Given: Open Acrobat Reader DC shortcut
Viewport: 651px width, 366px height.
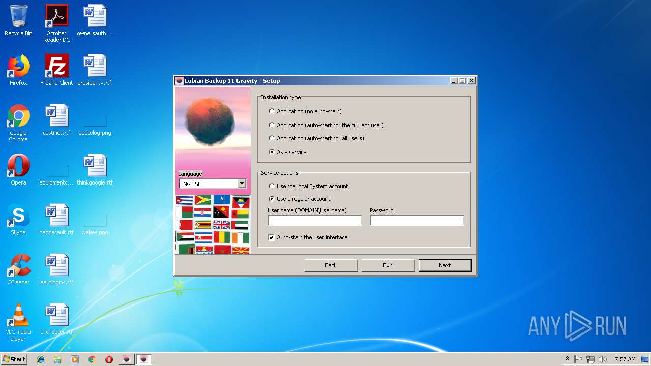Looking at the screenshot, I should click(56, 23).
